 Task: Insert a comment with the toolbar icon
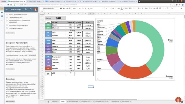(157, 8)
